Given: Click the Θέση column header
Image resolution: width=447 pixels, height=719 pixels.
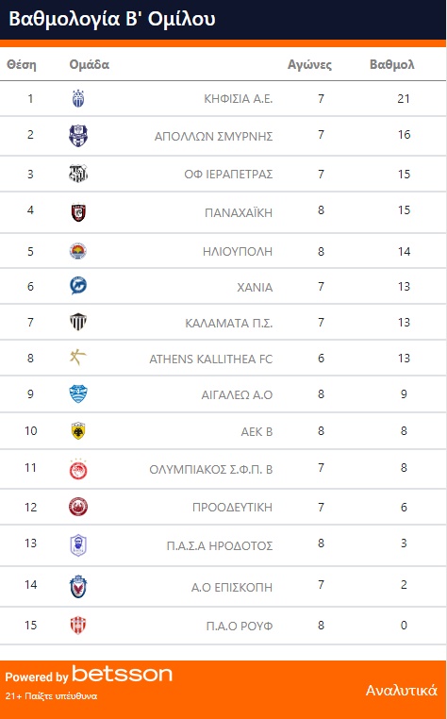Looking at the screenshot, I should (22, 65).
